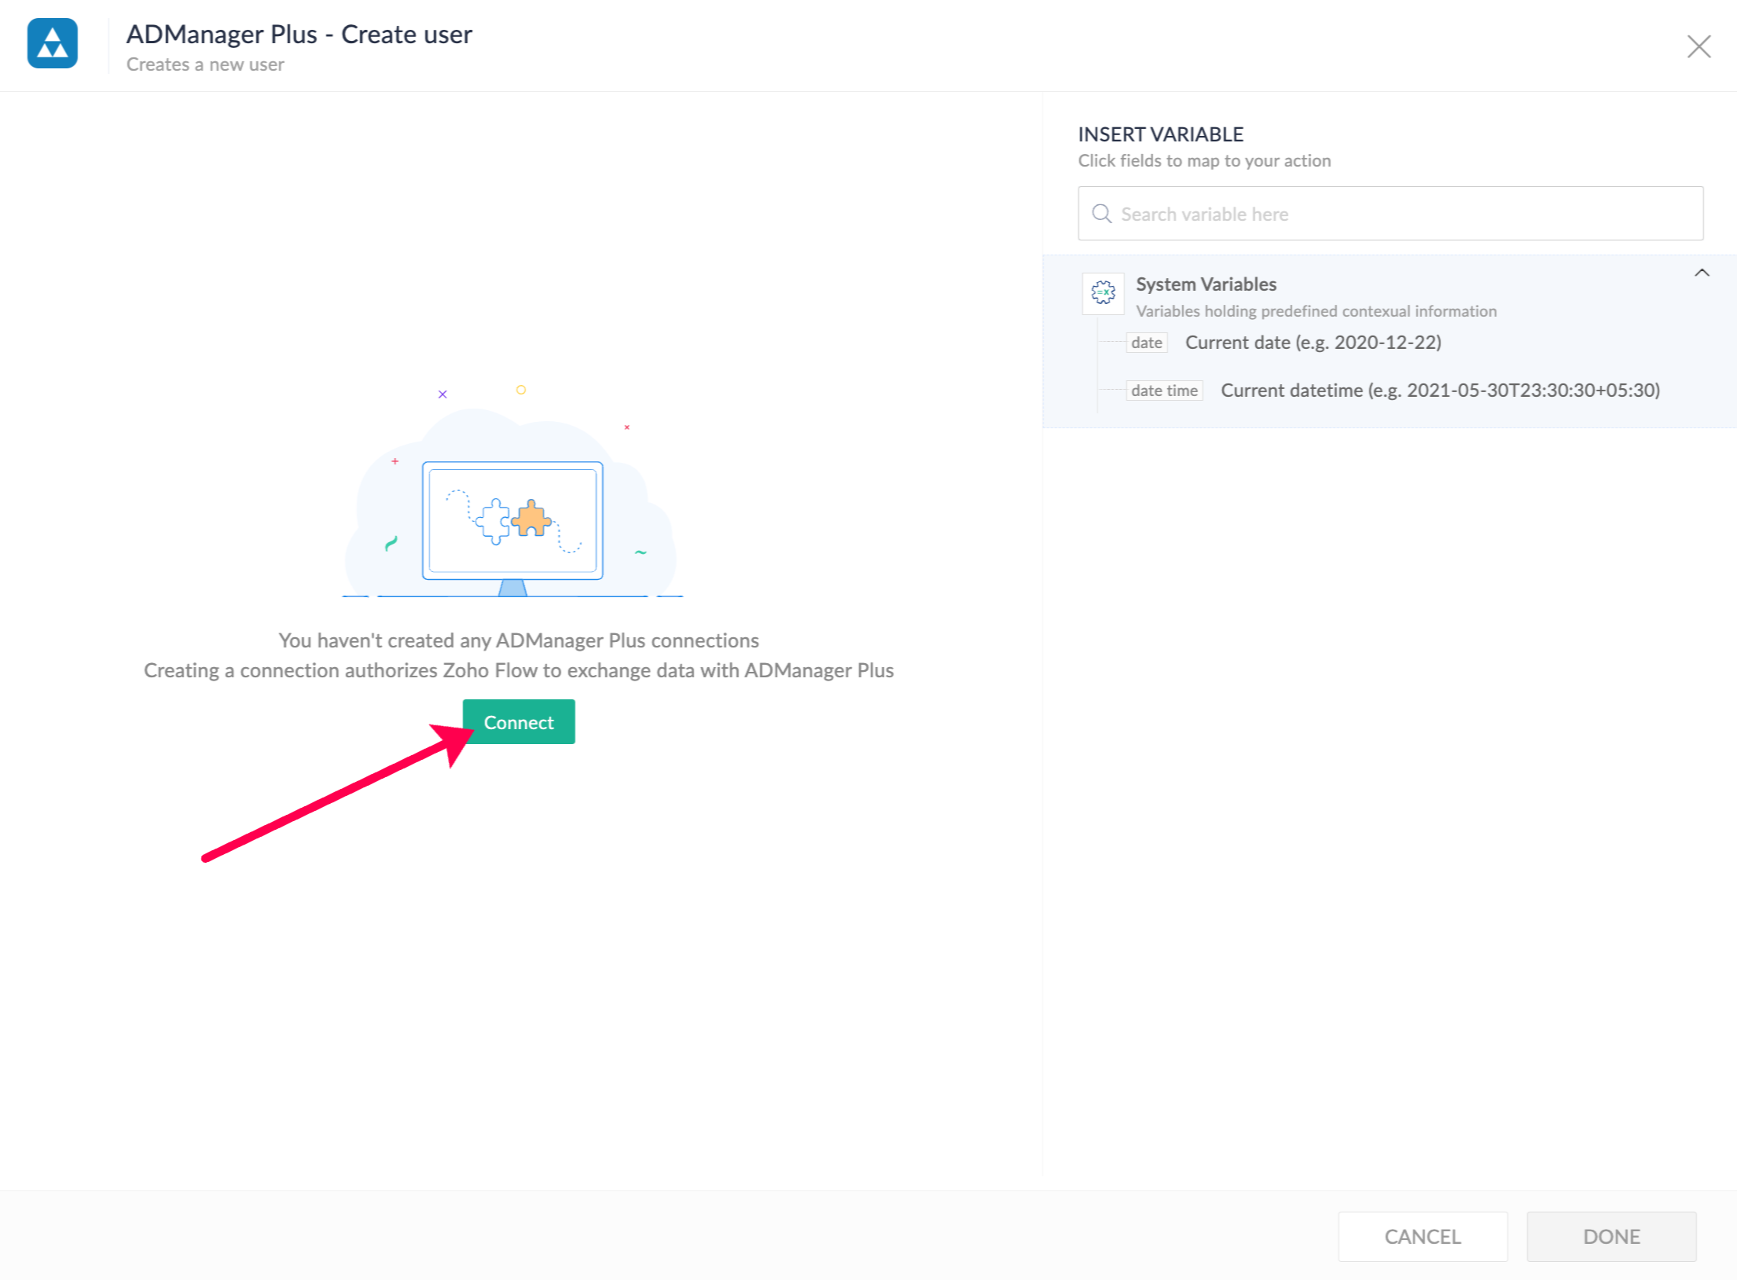Click the System Variables gear icon
This screenshot has height=1280, width=1737.
click(1103, 292)
